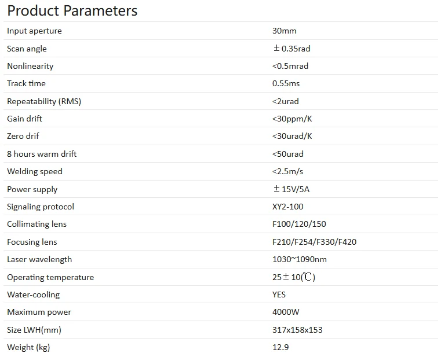Click the Zero drif row label
Screen dimensions: 441x357
pos(23,136)
